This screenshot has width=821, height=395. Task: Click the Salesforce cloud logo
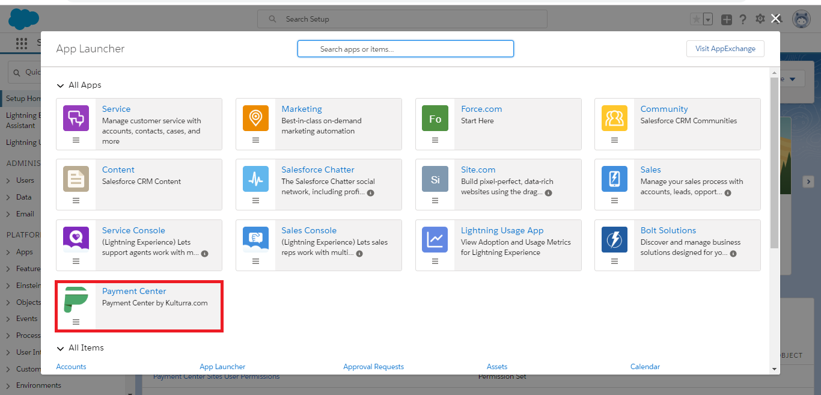23,19
